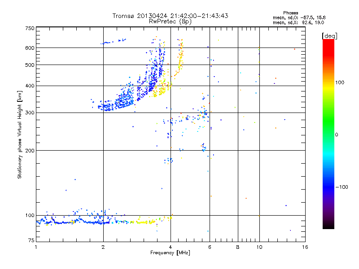
Task: Click the colorbar '100' tick label
Action: [340, 82]
